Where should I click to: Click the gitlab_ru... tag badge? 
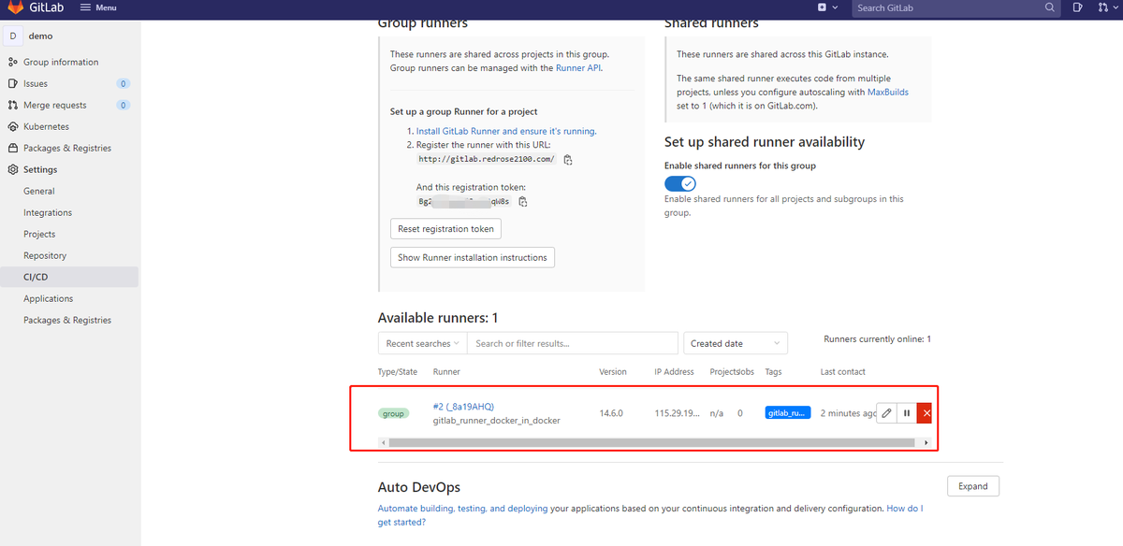(x=788, y=412)
